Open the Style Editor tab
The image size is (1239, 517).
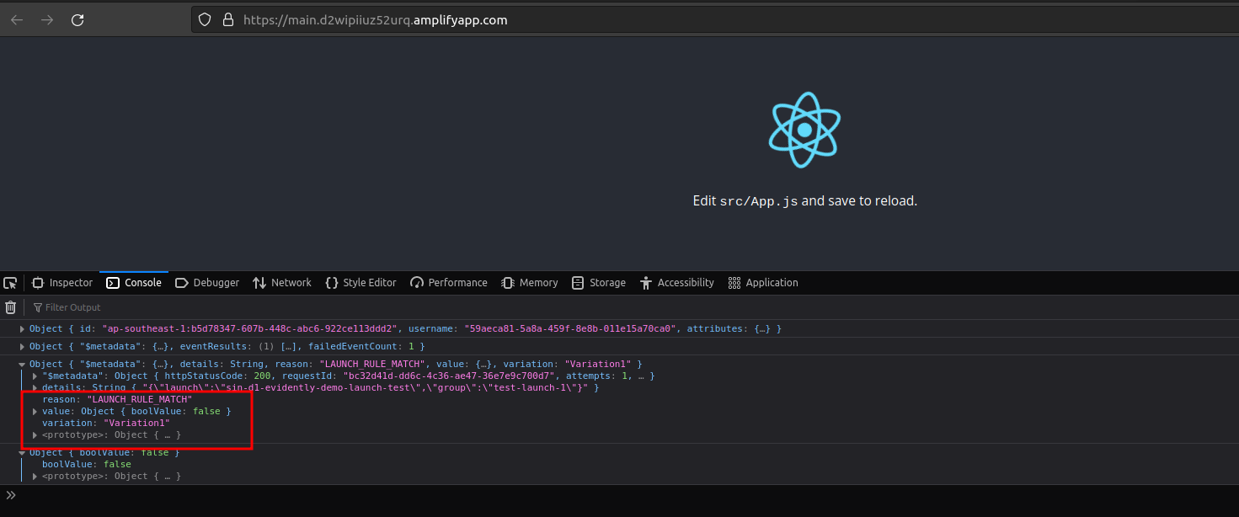pos(360,283)
